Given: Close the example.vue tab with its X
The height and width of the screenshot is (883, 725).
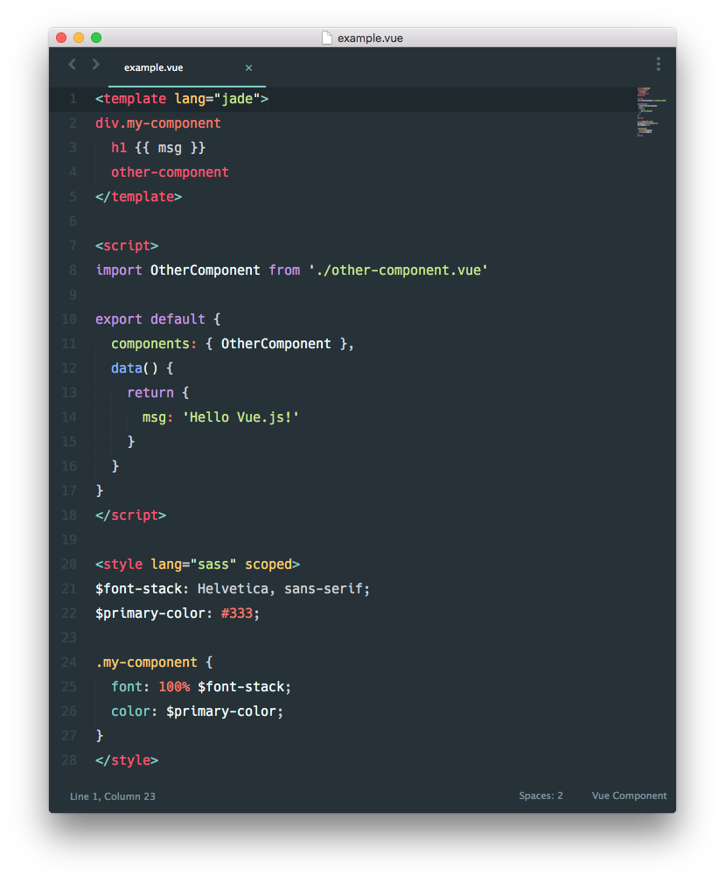Looking at the screenshot, I should (248, 67).
